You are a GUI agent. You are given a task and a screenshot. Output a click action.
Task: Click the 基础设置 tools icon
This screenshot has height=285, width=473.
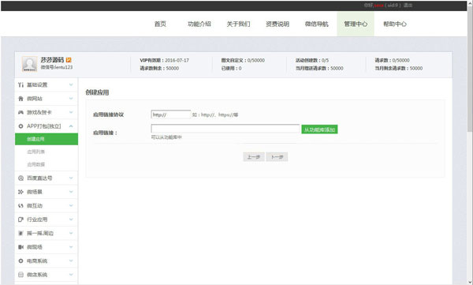coord(20,85)
